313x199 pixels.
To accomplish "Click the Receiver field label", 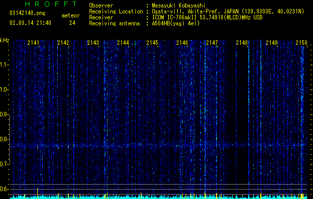I will coord(101,17).
